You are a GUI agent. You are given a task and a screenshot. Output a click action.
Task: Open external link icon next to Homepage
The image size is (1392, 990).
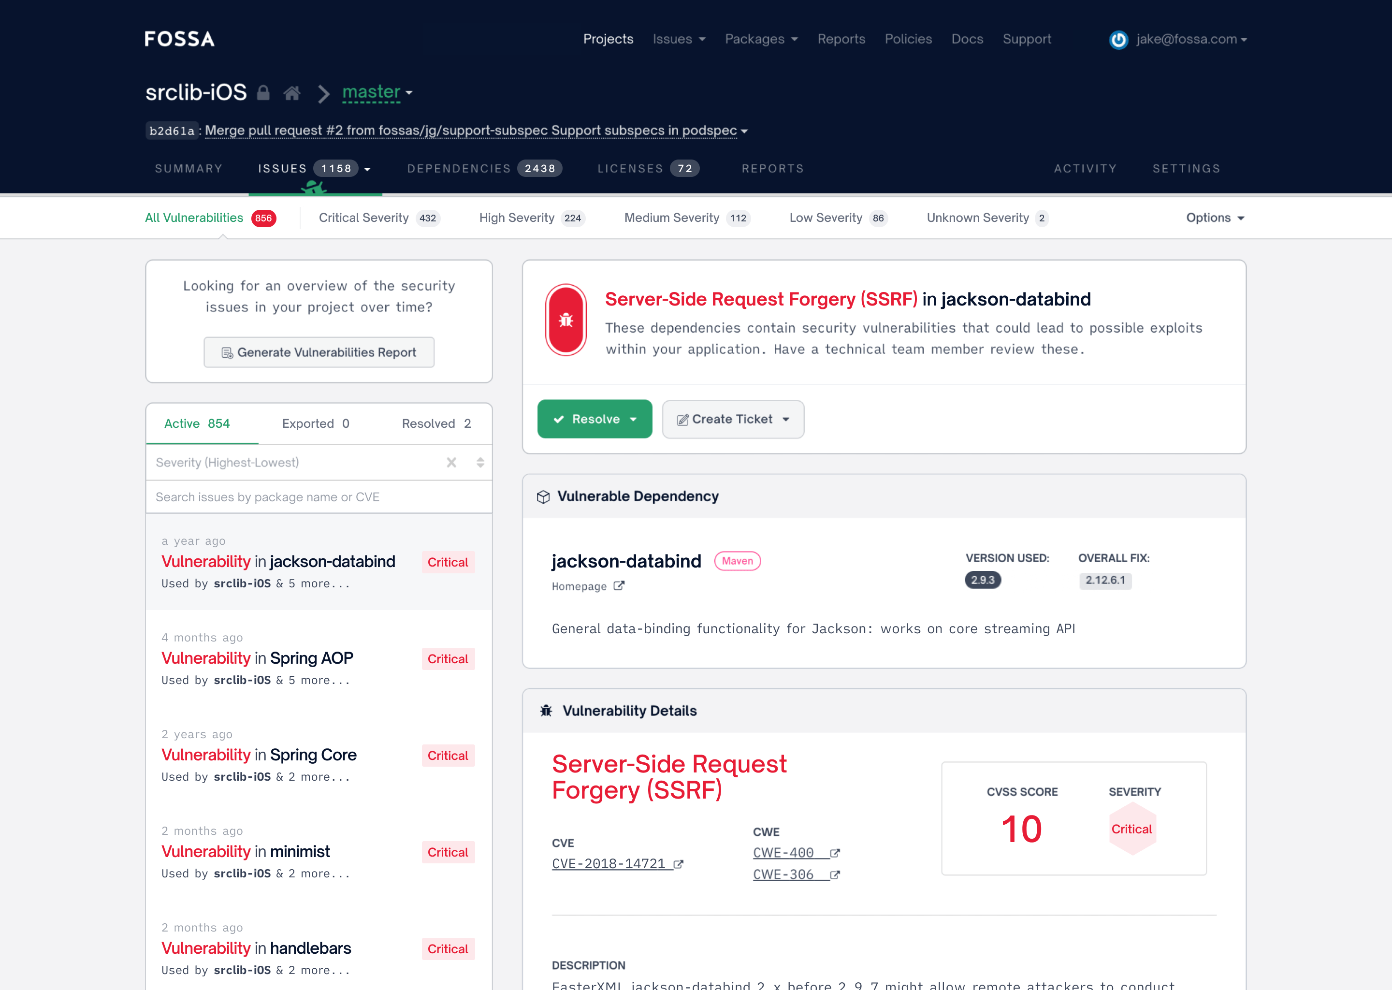click(x=619, y=586)
